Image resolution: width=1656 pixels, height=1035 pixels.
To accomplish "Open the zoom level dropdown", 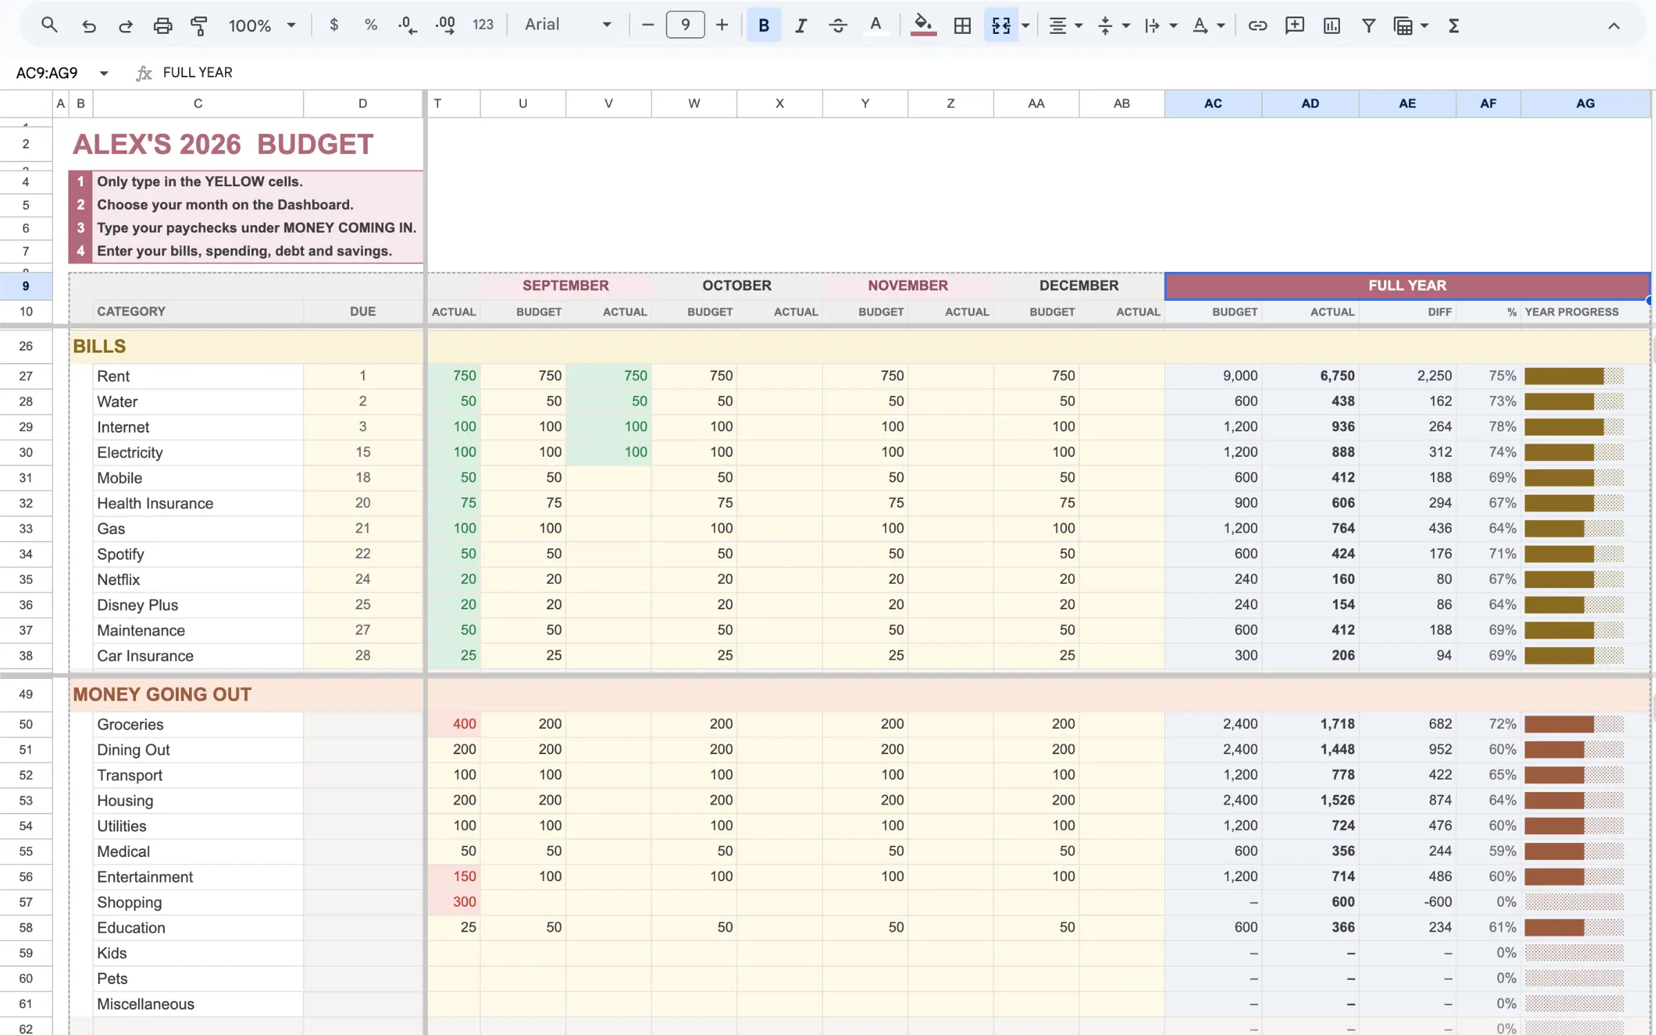I will click(x=262, y=26).
